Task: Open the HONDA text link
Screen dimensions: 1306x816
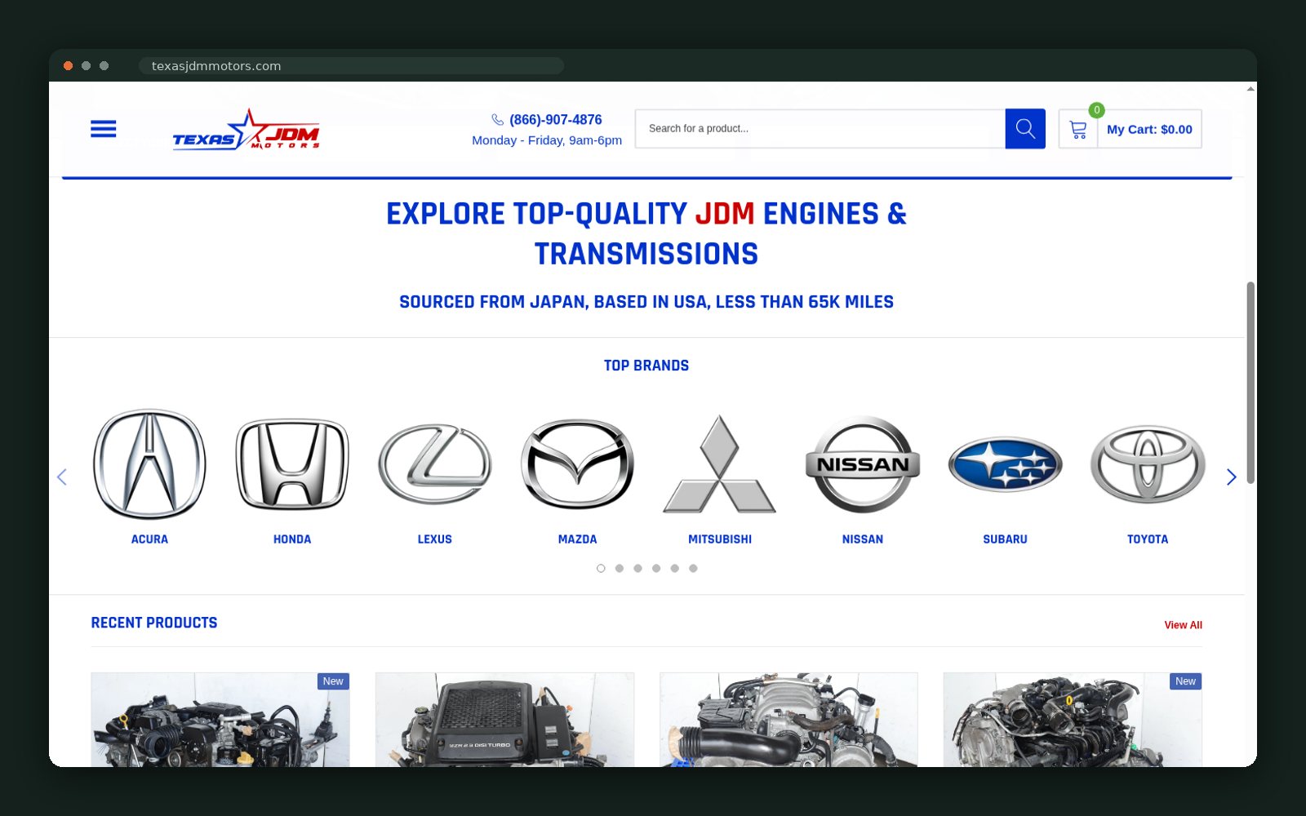Action: [x=292, y=539]
